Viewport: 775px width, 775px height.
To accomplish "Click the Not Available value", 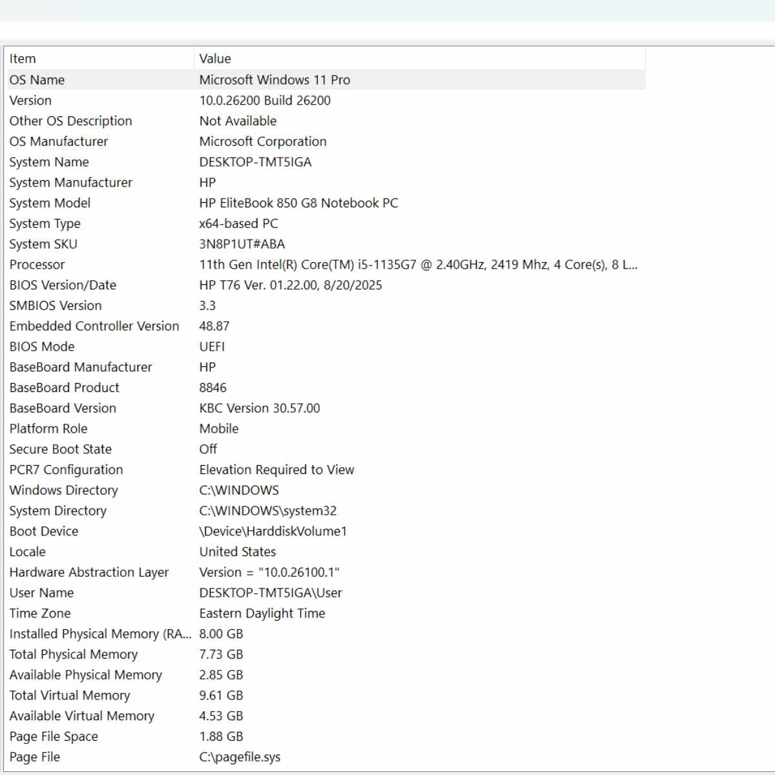I will [238, 121].
